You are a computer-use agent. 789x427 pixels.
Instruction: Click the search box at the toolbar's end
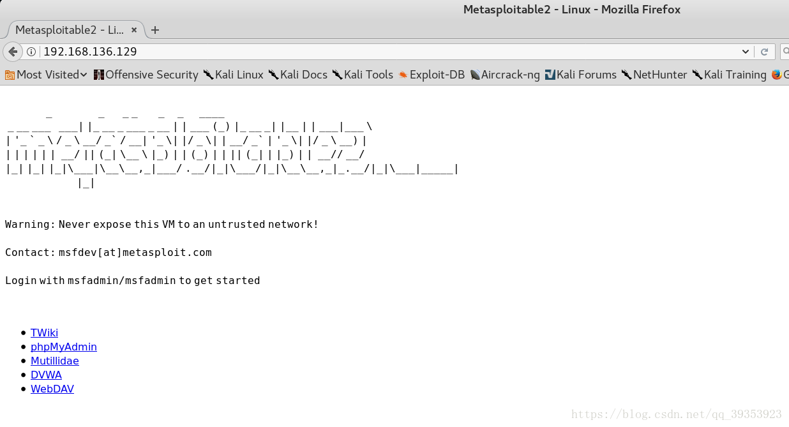pyautogui.click(x=785, y=52)
